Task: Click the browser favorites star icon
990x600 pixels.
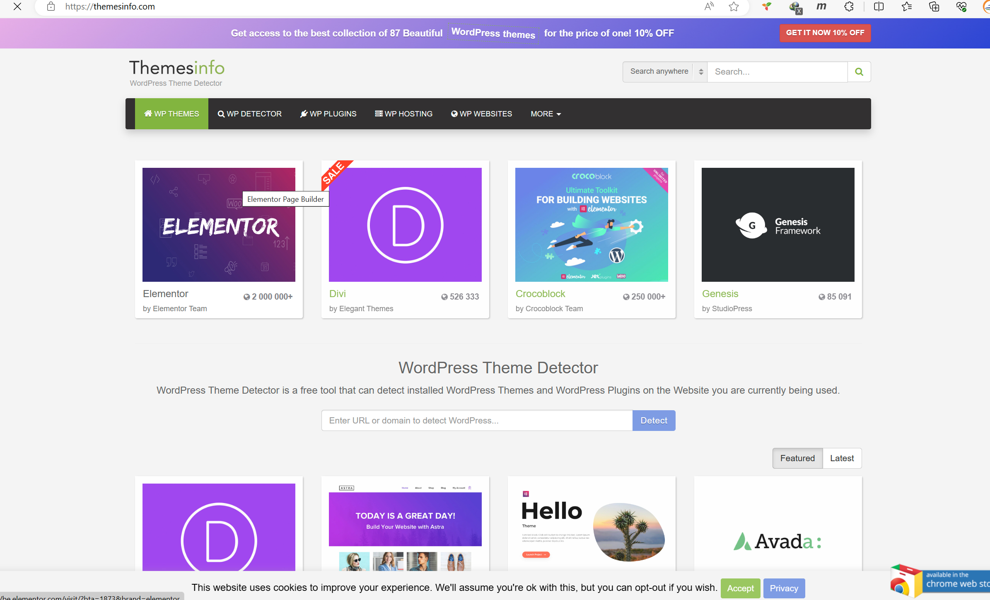Action: 734,7
